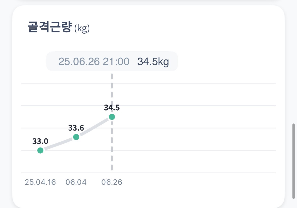
Task: Tap the green 33.6 data point
Action: (x=76, y=137)
